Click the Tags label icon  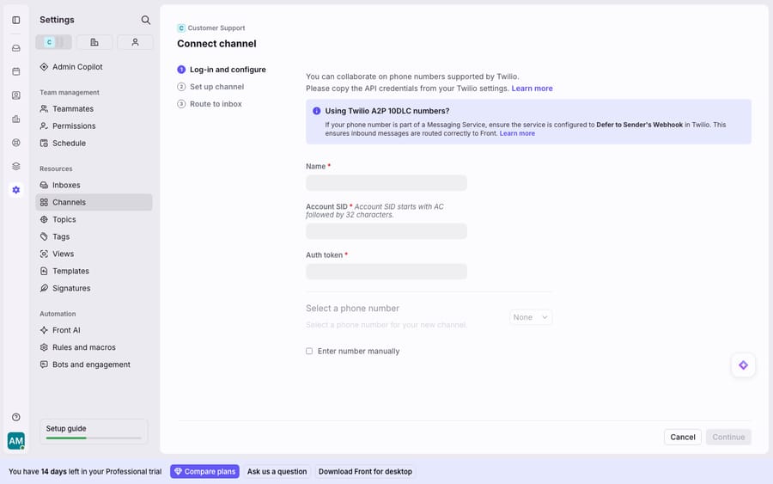(44, 236)
